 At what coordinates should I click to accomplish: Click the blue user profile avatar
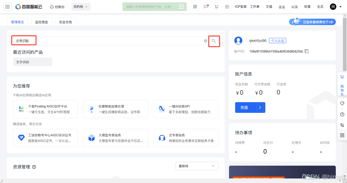pyautogui.click(x=238, y=41)
